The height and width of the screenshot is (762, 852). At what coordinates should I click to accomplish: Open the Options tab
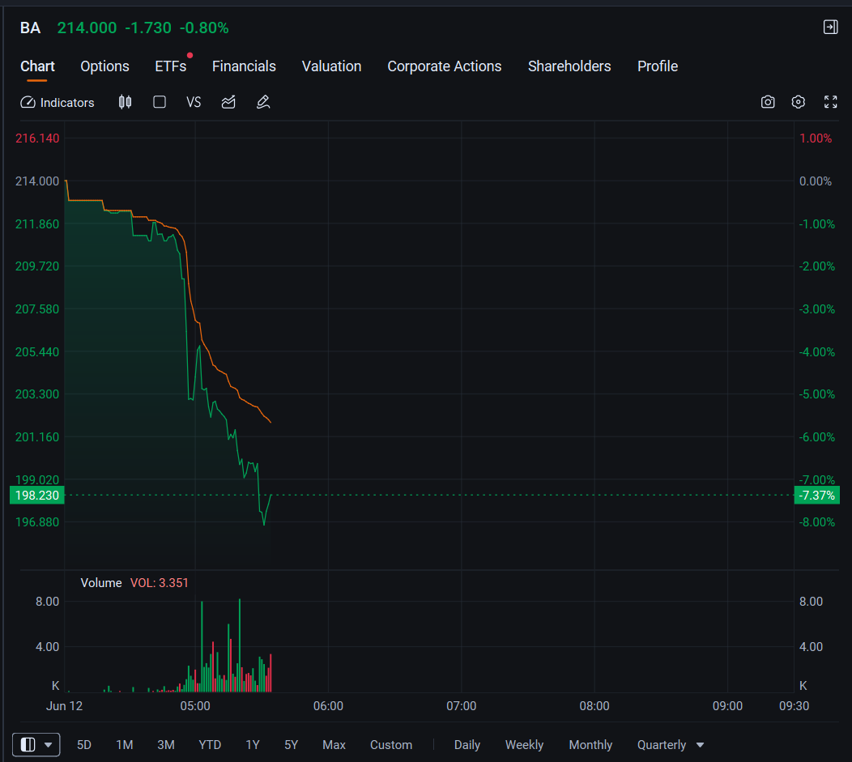click(x=104, y=66)
